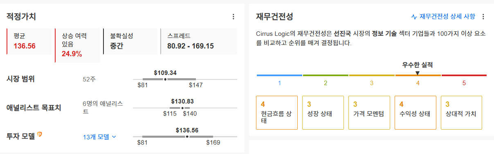494x154 pixels.
Task: Select the 상대적 가치 score card
Action: pos(461,113)
